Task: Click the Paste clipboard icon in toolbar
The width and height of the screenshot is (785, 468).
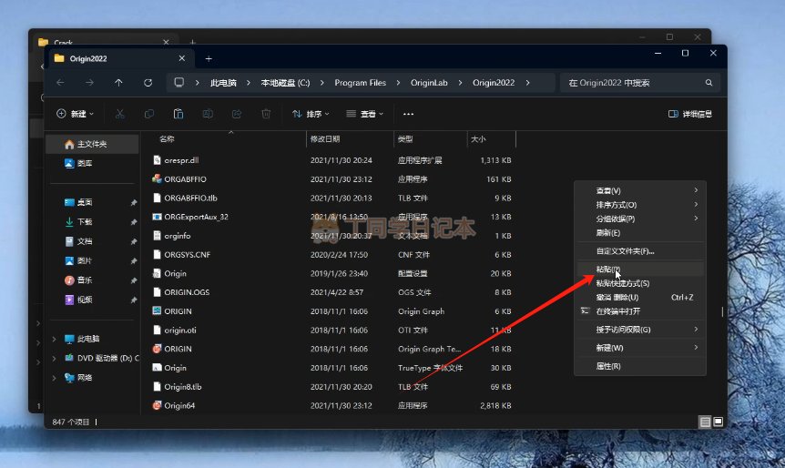Action: point(178,114)
